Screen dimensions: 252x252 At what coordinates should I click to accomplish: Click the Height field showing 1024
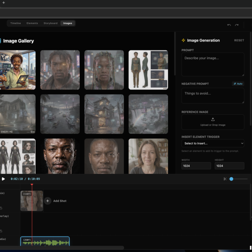(x=229, y=166)
